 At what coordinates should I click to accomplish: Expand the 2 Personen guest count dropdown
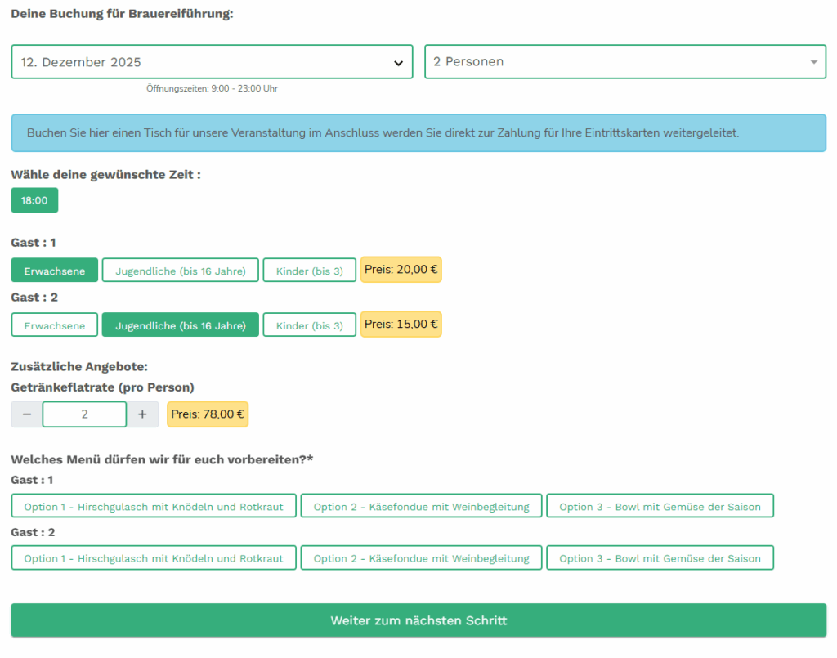(x=624, y=62)
